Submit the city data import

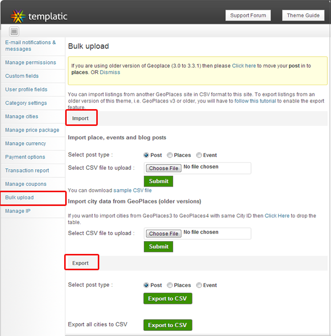click(158, 247)
